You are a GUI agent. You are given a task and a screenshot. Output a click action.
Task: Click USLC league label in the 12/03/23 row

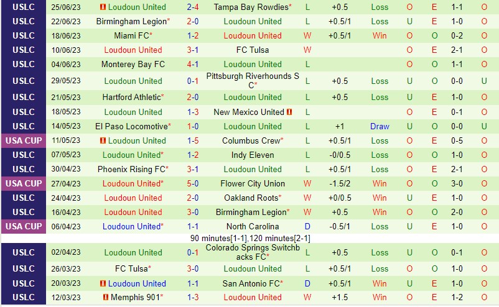(x=24, y=297)
